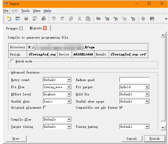Viewport: 168px width, 144px height.
Task: Open project settings gear icon
Action: [x=43, y=19]
